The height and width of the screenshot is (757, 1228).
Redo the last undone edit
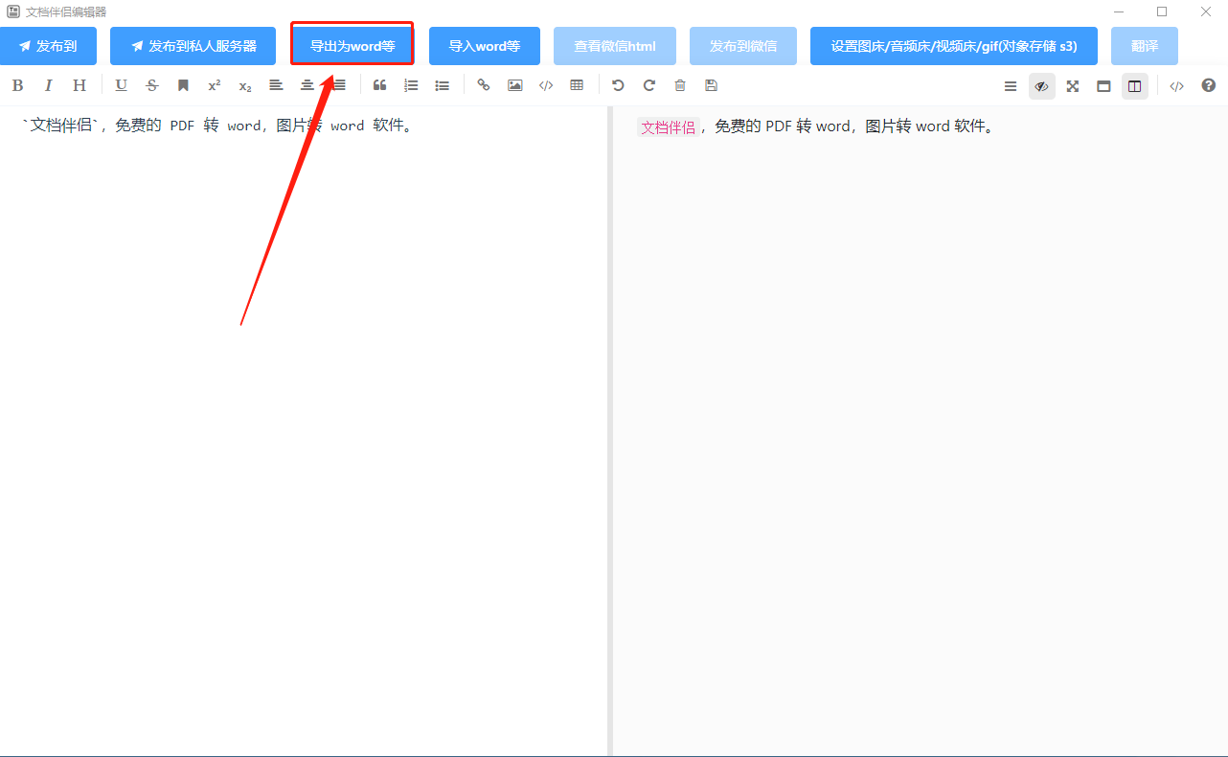[648, 85]
